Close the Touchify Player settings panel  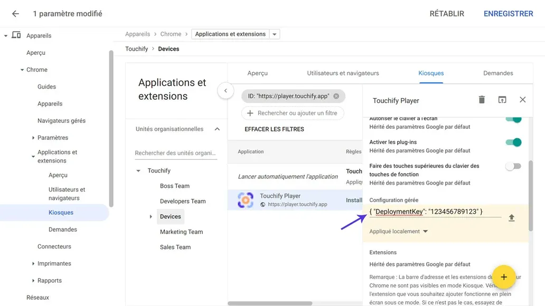click(x=522, y=99)
